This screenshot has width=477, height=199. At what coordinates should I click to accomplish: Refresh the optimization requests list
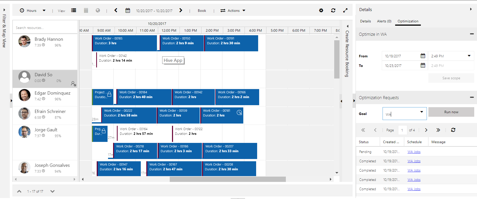tap(453, 130)
